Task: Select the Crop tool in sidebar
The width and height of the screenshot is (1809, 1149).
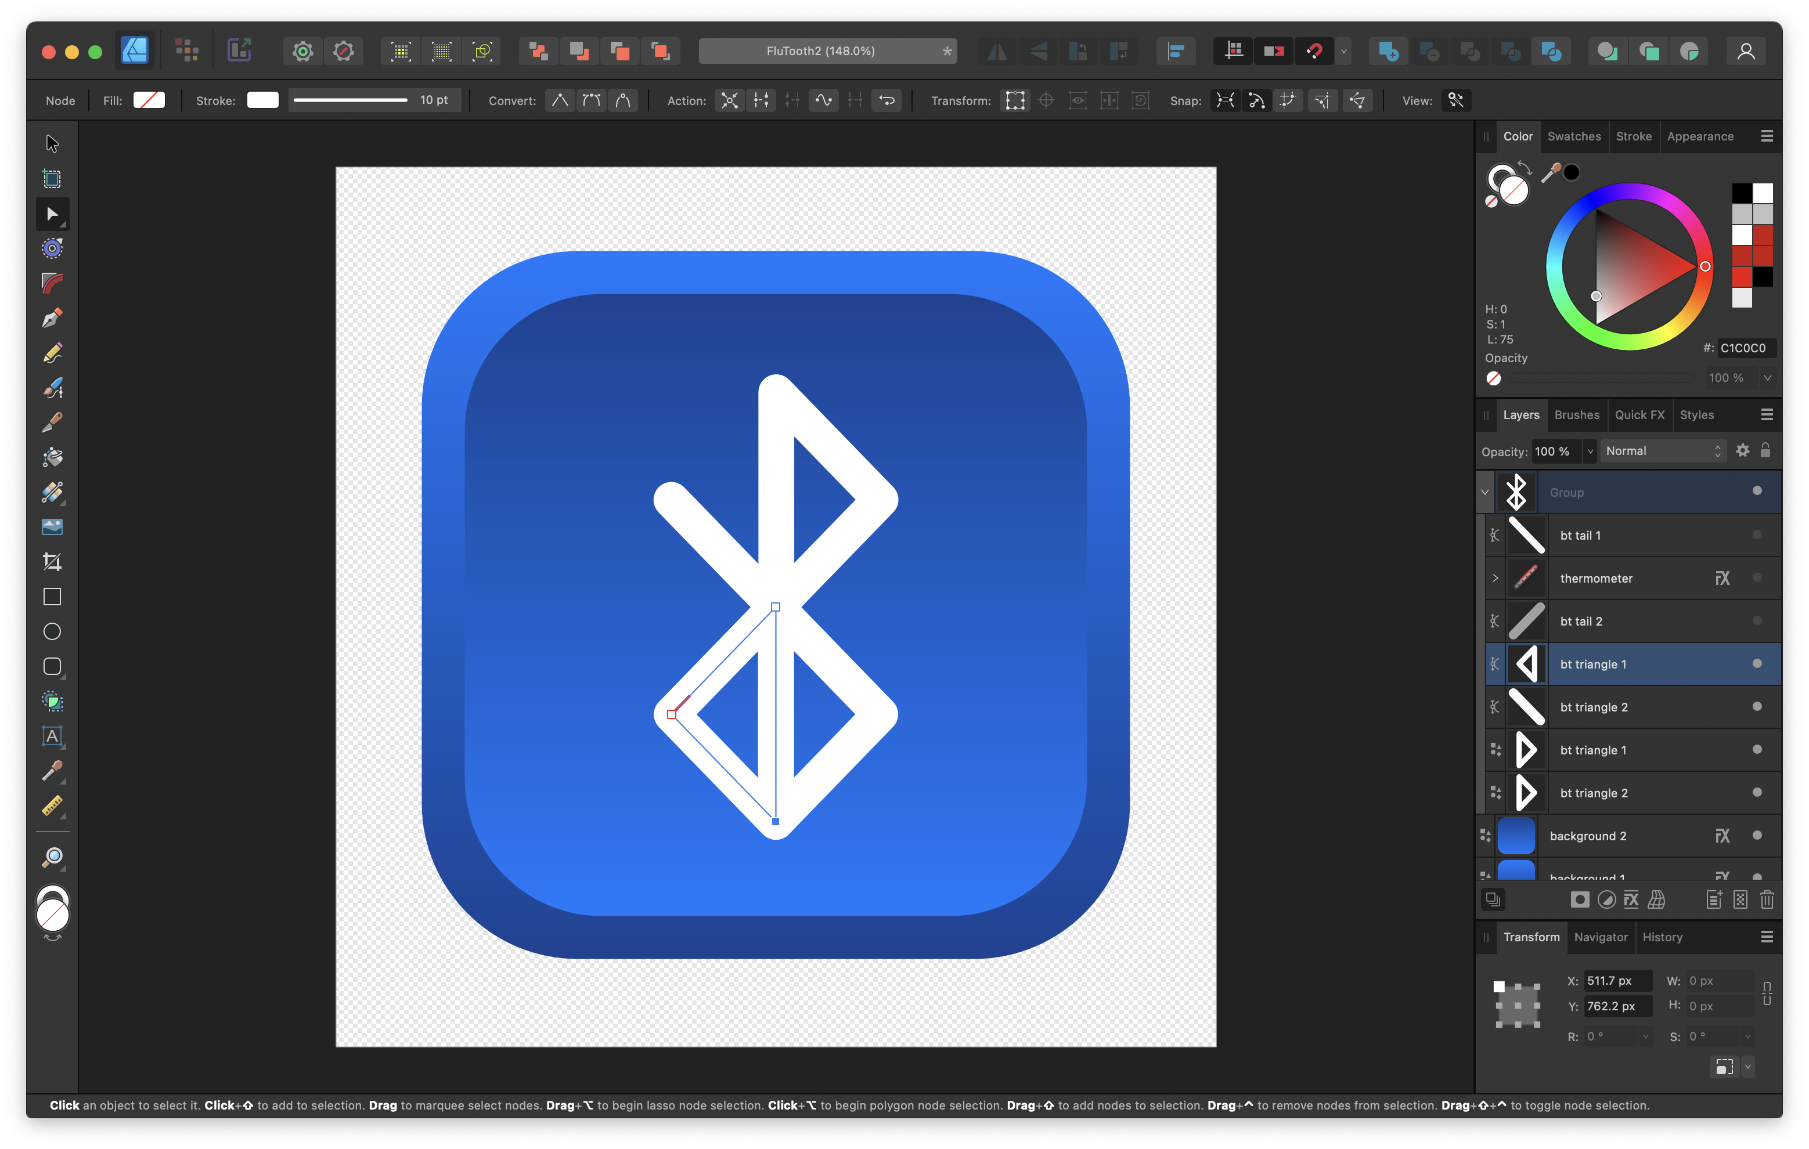Action: (x=52, y=562)
